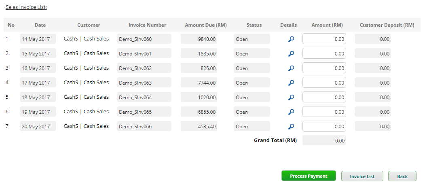This screenshot has width=425, height=187.
Task: Go to Invoice List
Action: coord(362,176)
